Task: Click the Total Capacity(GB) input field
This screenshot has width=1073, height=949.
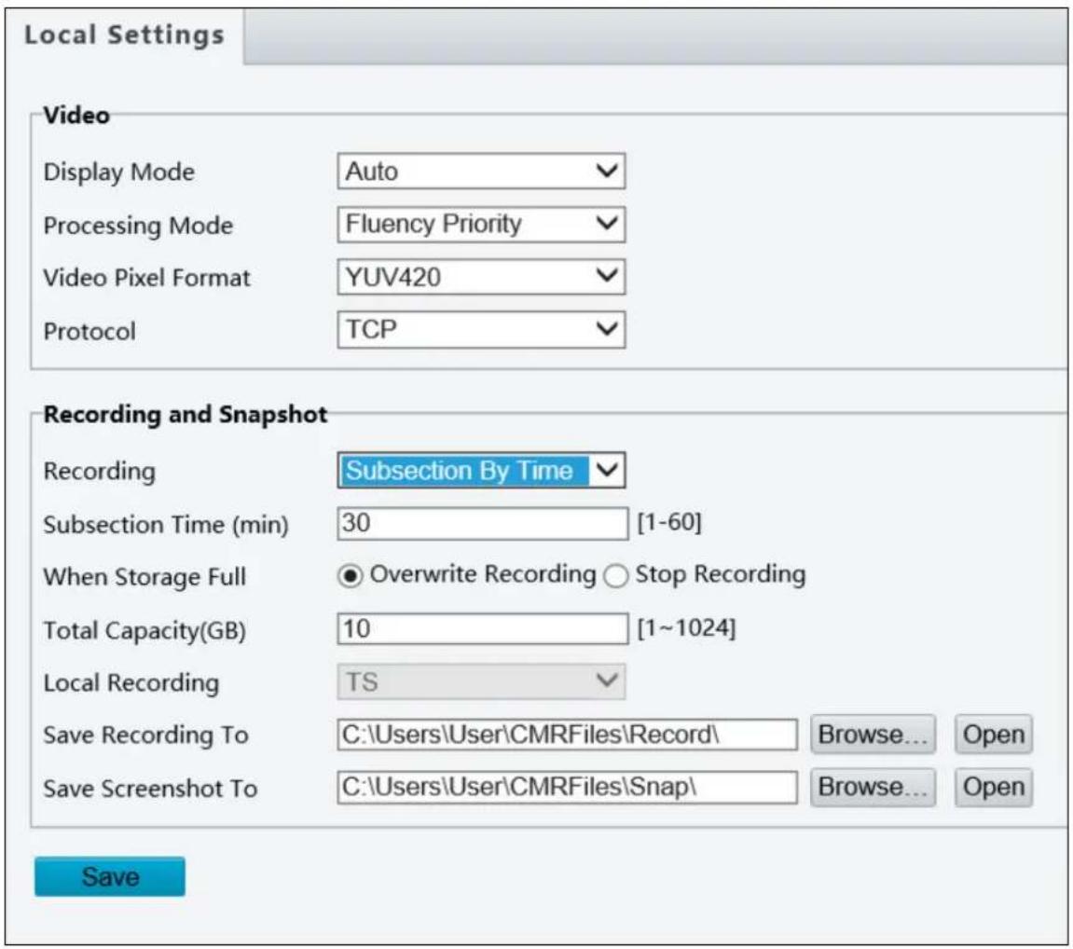Action: coord(483,628)
